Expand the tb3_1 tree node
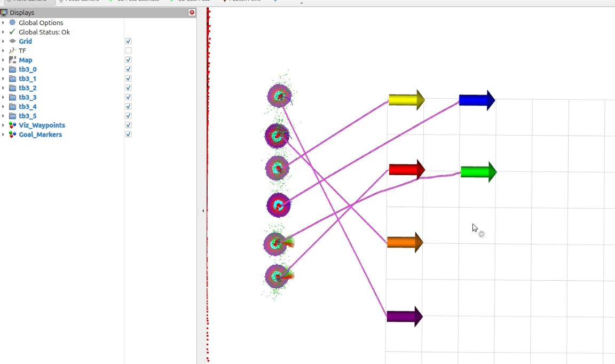This screenshot has height=364, width=615. click(3, 78)
